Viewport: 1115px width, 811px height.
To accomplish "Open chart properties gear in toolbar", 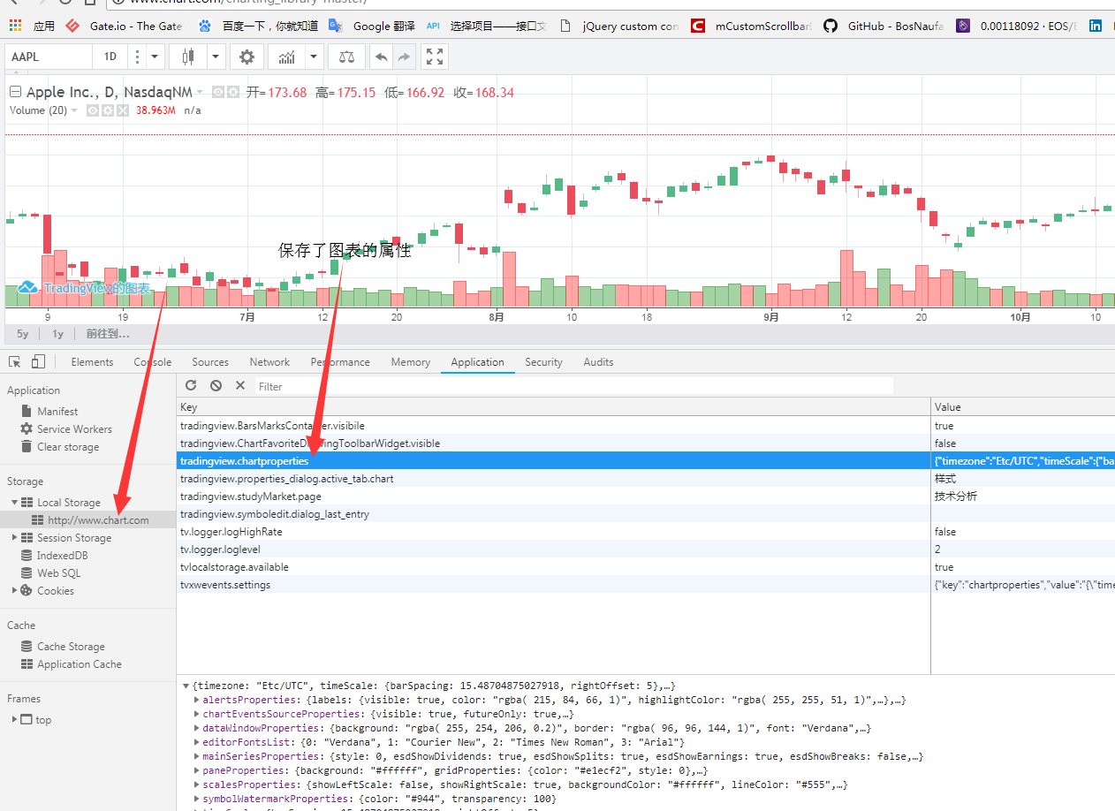I will point(247,57).
